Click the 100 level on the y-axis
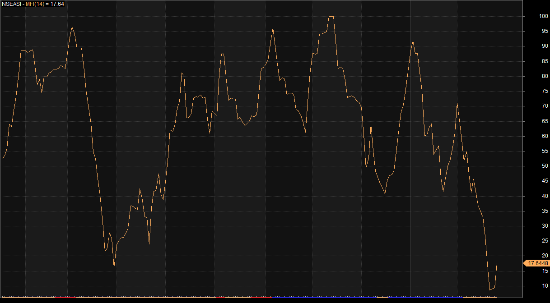Image resolution: width=550 pixels, height=303 pixels. (543, 17)
